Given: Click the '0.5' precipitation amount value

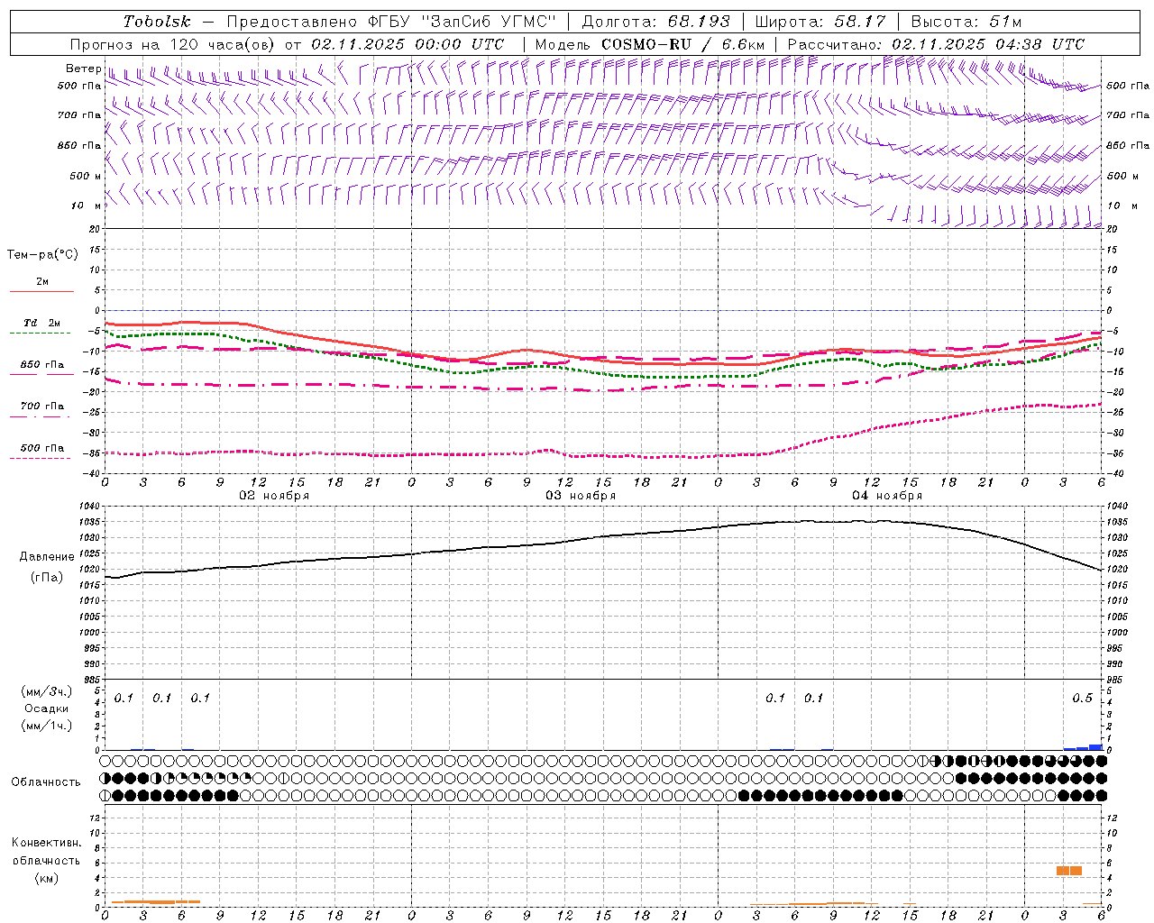Looking at the screenshot, I should coord(1082,699).
